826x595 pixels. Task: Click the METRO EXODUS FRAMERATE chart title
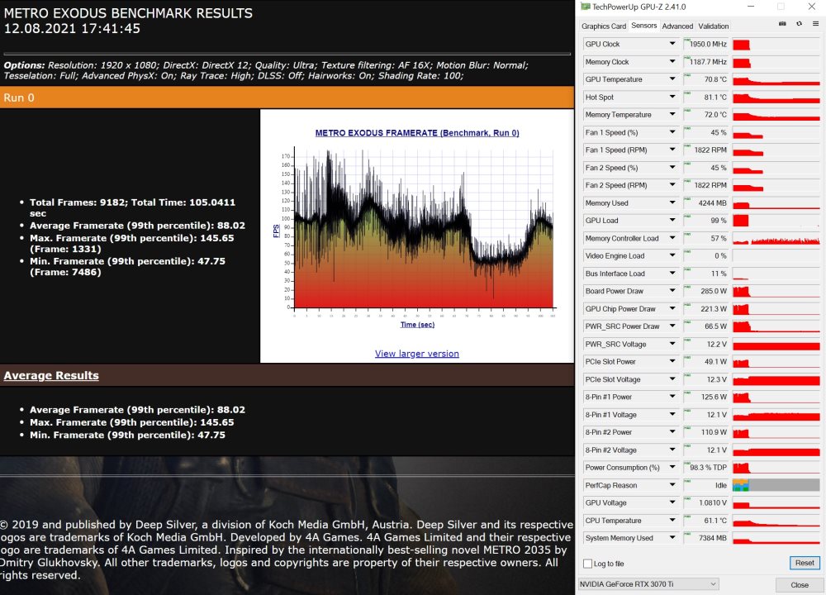coord(416,133)
